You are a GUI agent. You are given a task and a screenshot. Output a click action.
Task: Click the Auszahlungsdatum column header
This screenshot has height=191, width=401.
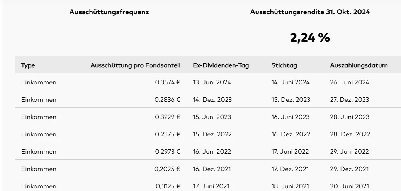point(359,65)
